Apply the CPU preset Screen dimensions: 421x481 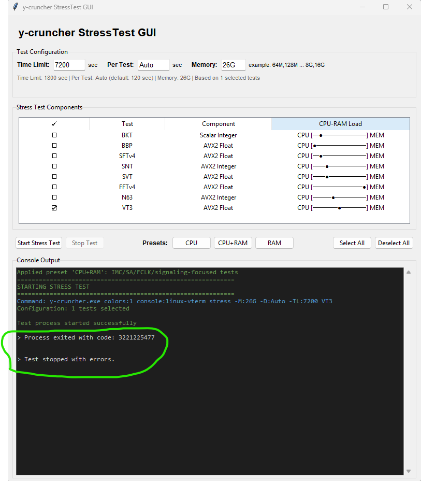tap(192, 243)
